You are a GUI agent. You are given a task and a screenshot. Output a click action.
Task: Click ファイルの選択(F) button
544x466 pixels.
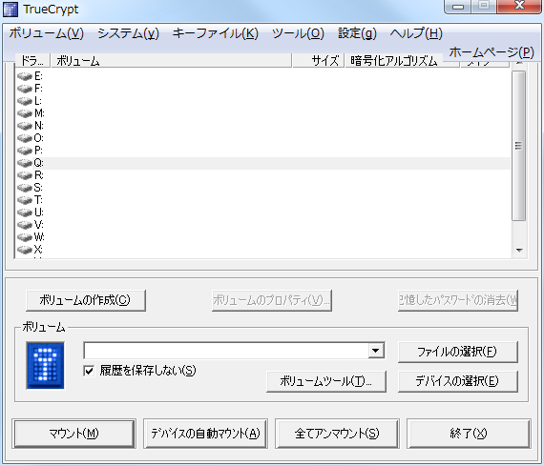coord(457,352)
